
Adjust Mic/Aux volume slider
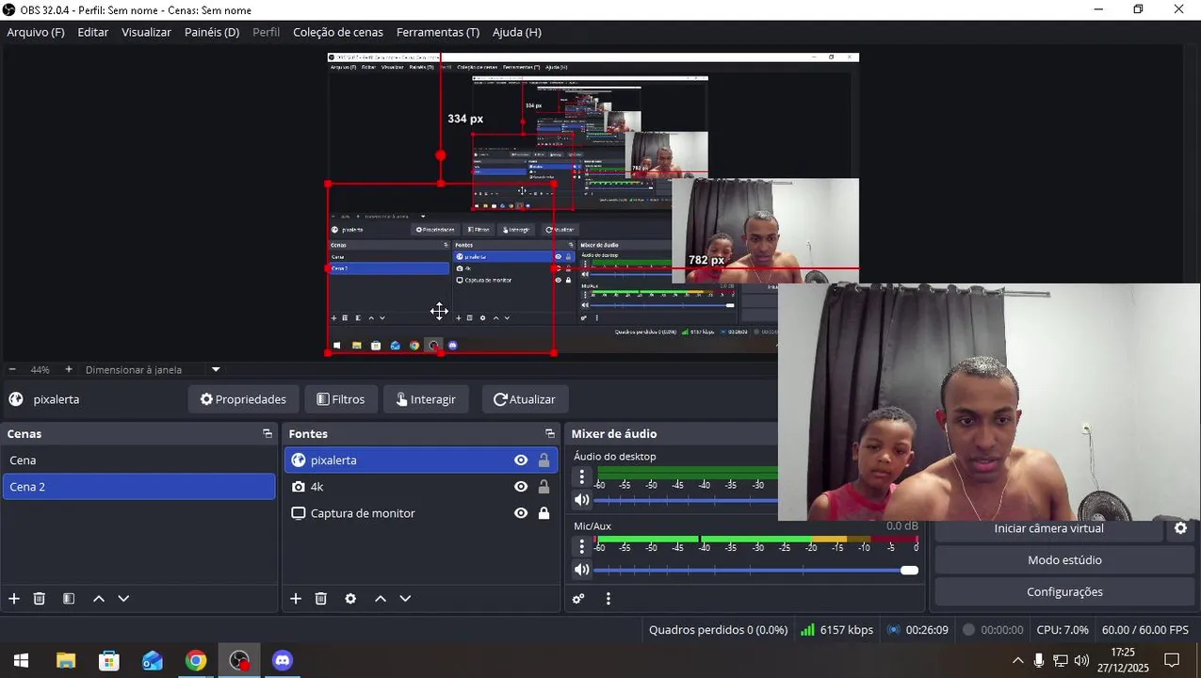[x=755, y=570]
